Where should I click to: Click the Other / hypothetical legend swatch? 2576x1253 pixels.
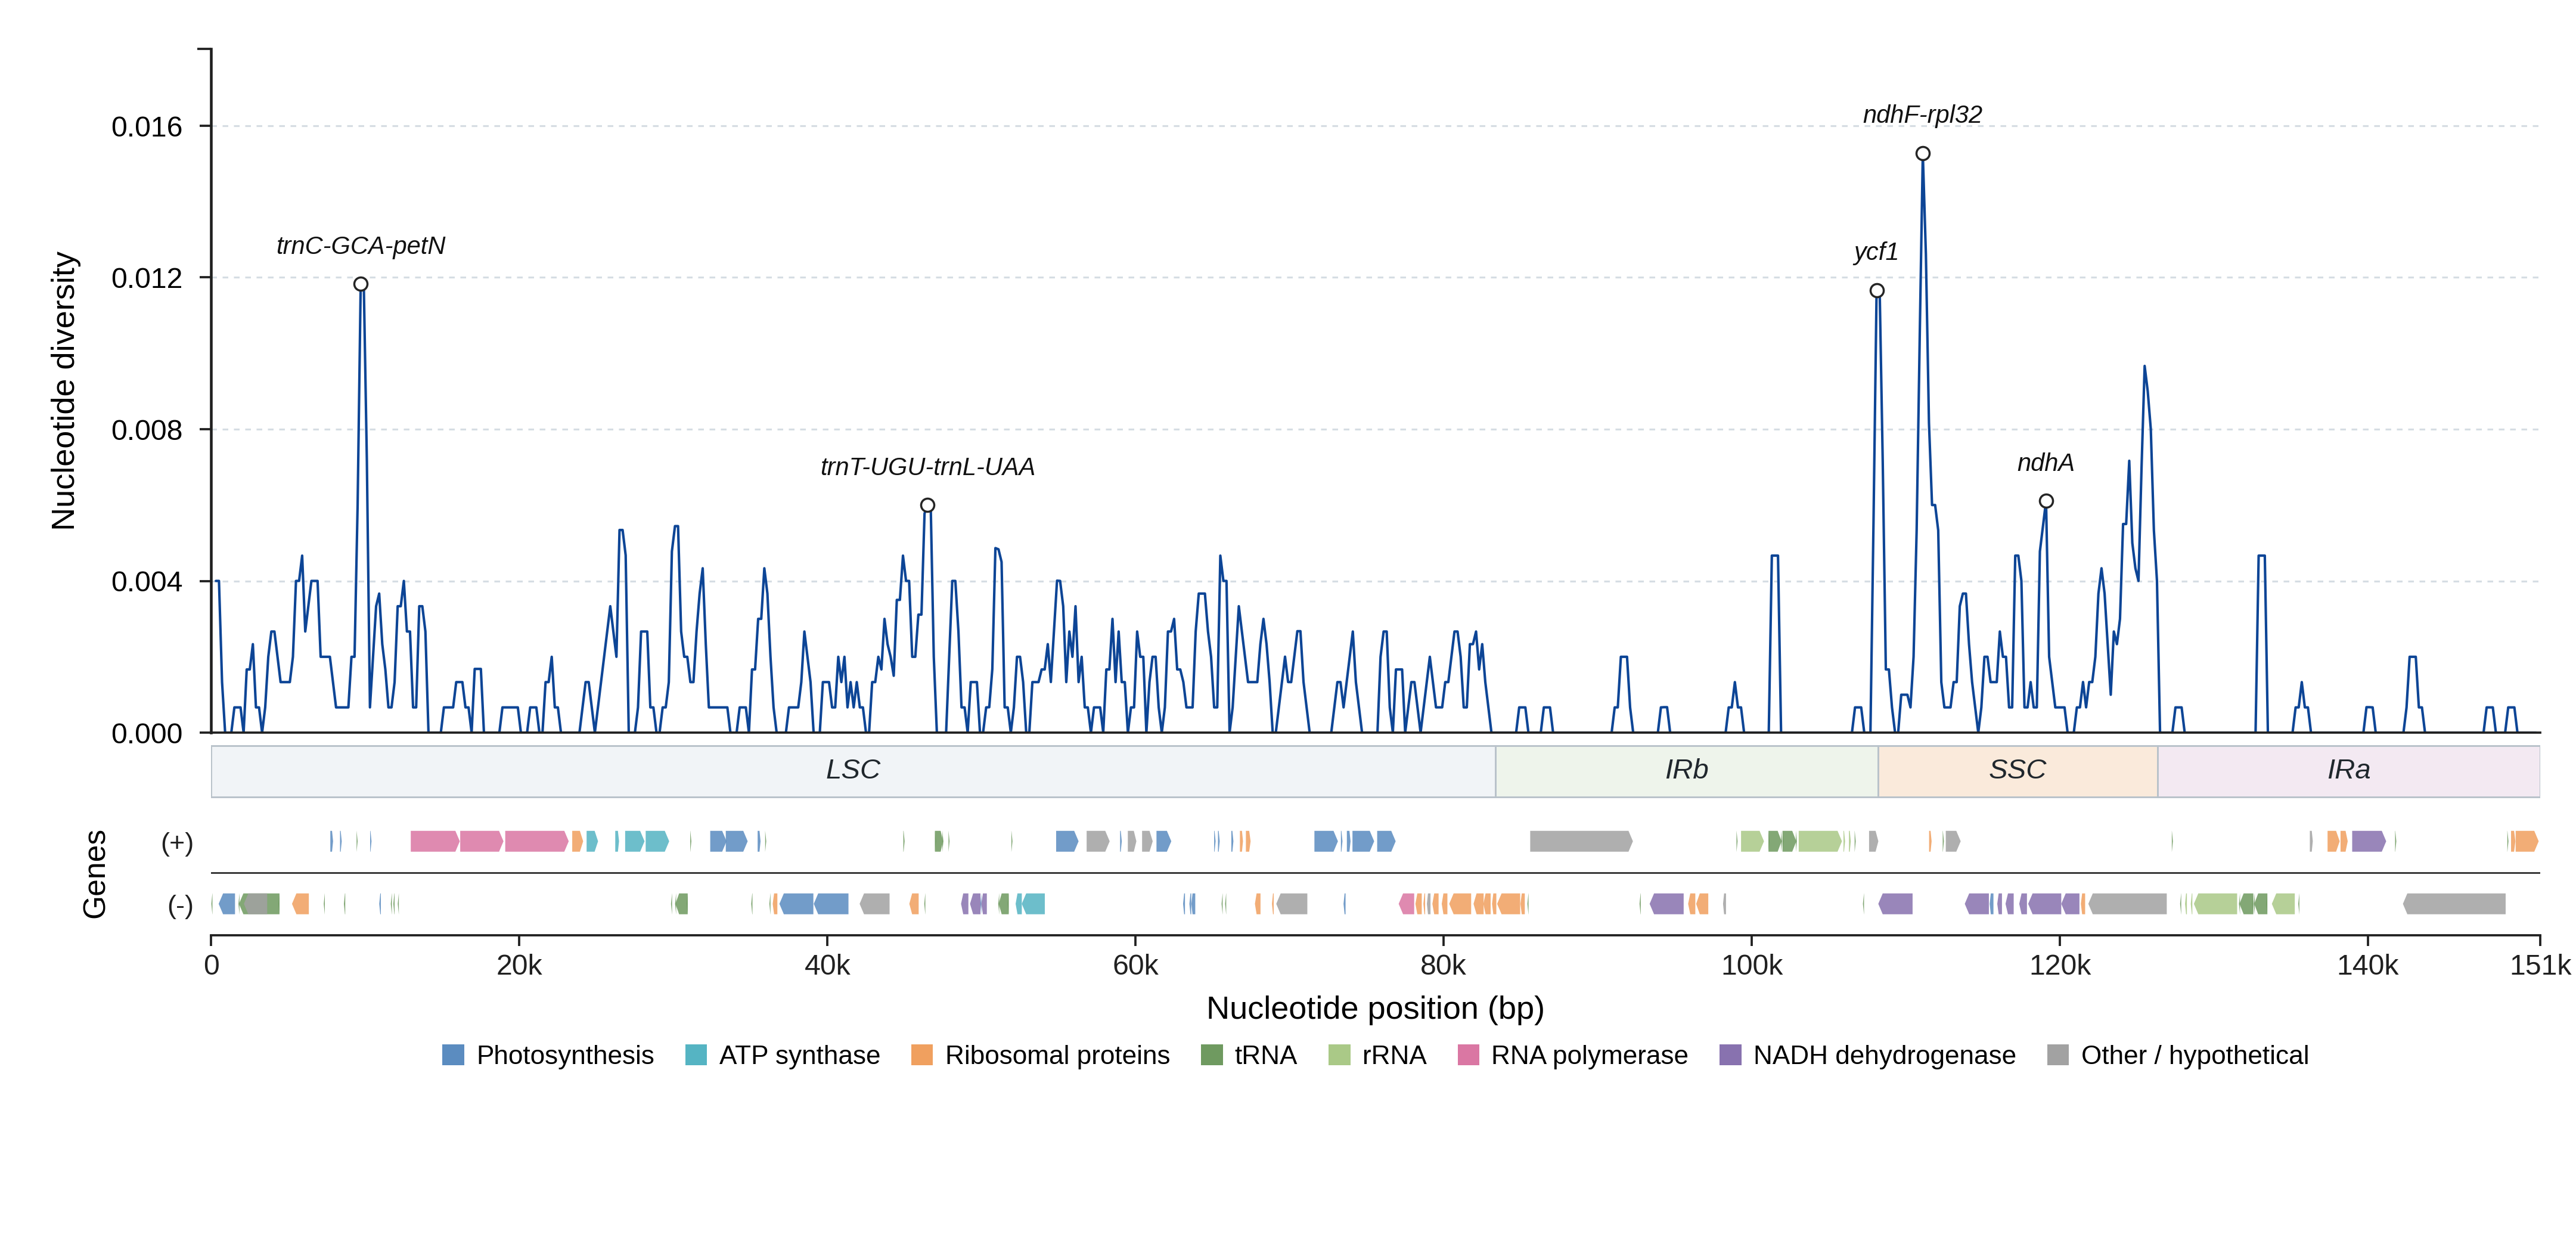(2058, 1055)
